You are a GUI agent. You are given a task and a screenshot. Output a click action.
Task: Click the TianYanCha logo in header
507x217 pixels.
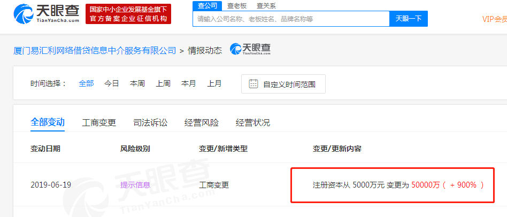click(x=47, y=14)
